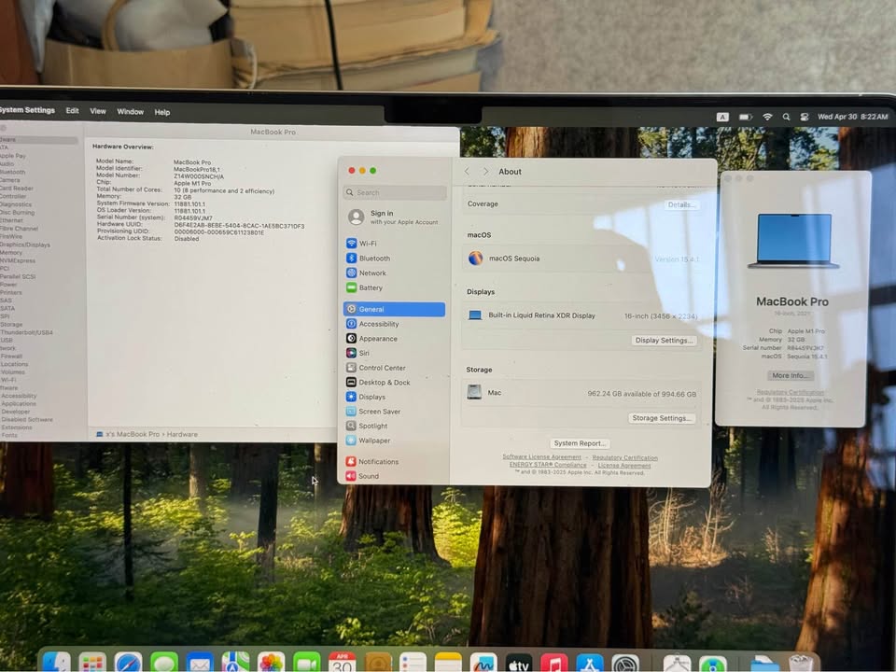Open the Window menu
Image resolution: width=896 pixels, height=672 pixels.
tap(130, 112)
